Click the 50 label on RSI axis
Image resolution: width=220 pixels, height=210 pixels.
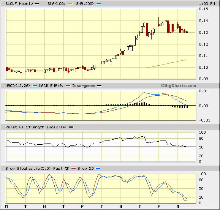[201, 147]
